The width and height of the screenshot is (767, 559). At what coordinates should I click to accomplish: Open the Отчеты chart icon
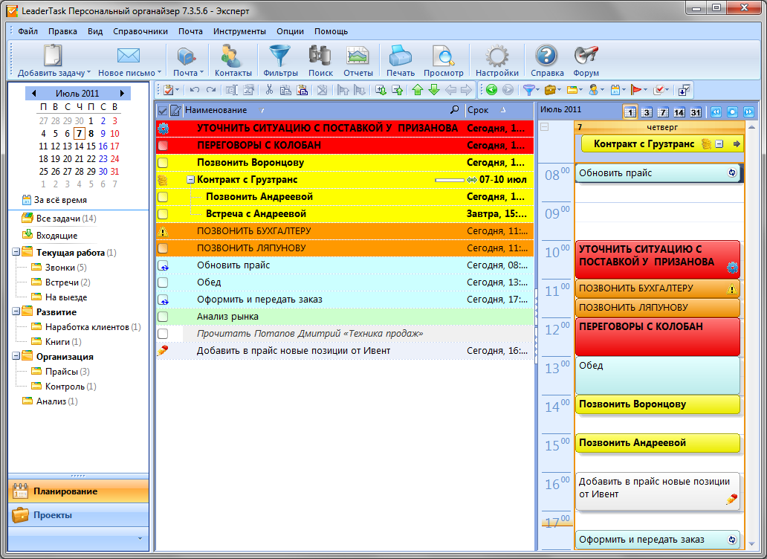point(357,55)
